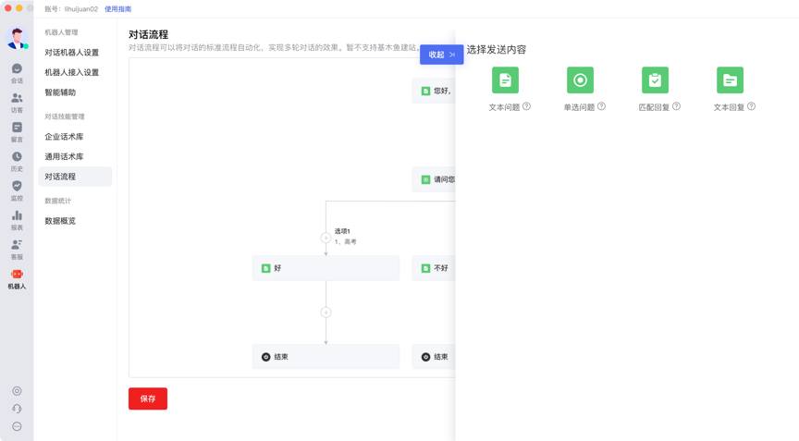Click the circular target icon in the sidebar's bottom group
The image size is (799, 441).
coord(17,391)
